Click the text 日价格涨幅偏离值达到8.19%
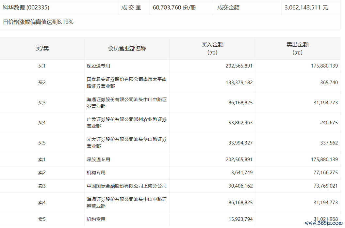This screenshot has height=228, width=345. [38, 22]
